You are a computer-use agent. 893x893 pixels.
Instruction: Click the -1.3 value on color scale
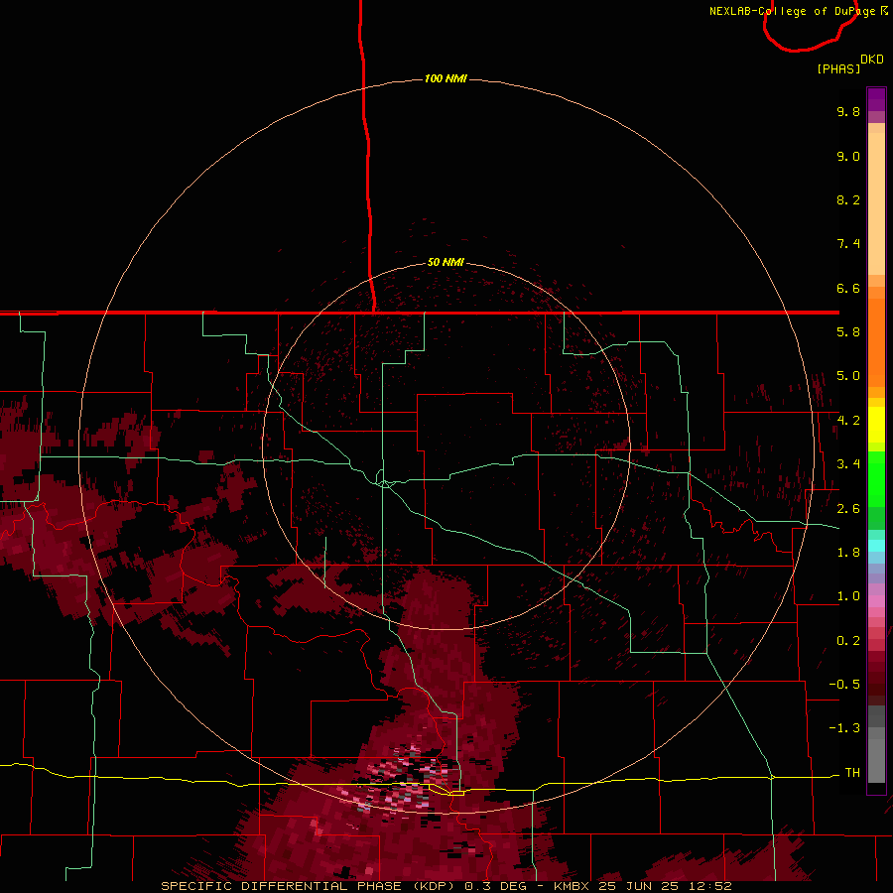[844, 728]
